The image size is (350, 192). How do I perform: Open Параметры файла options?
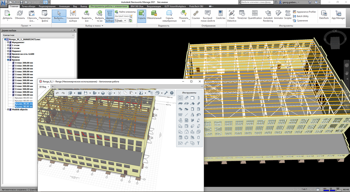(x=45, y=16)
